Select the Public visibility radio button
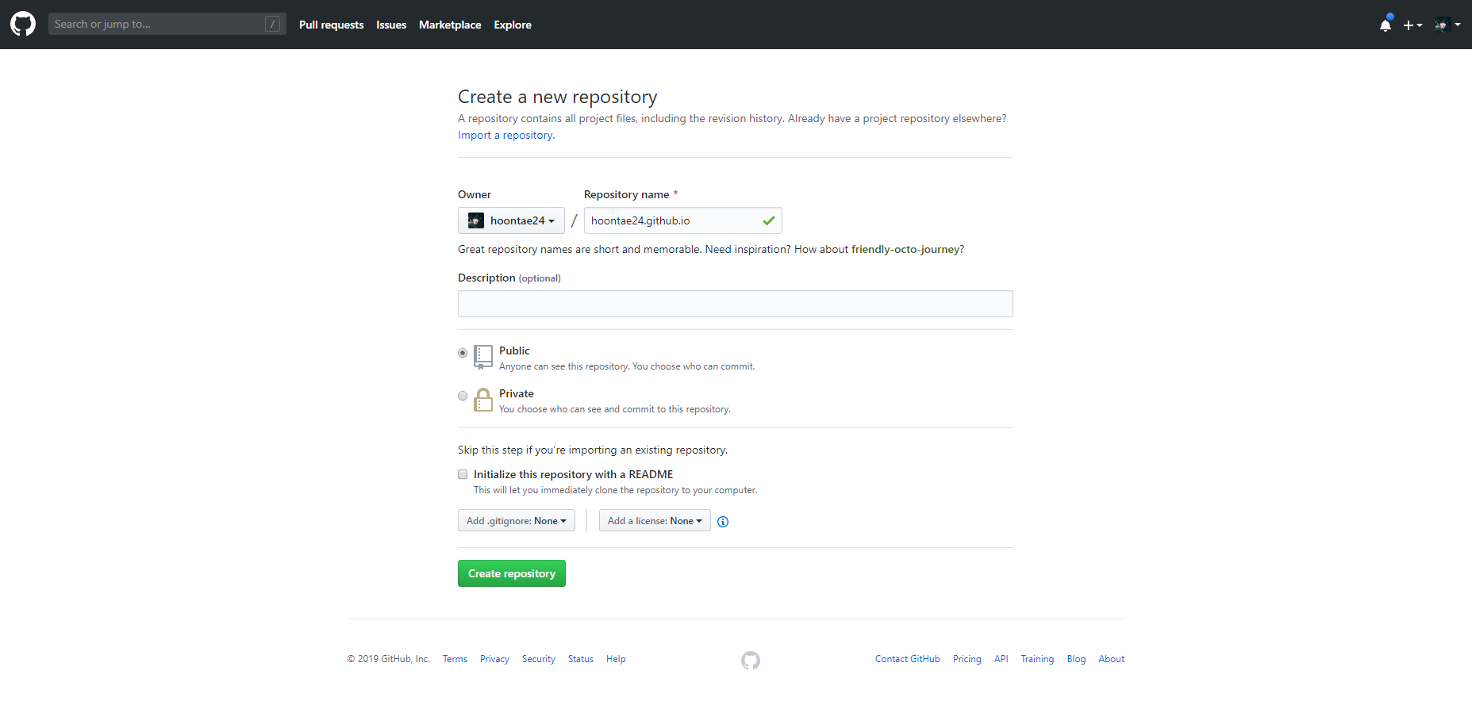Image resolution: width=1472 pixels, height=724 pixels. (463, 353)
